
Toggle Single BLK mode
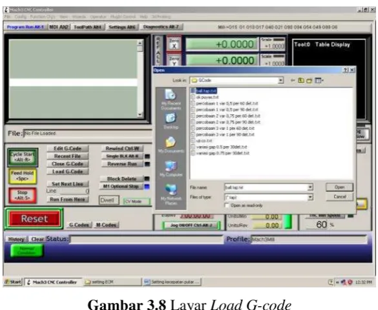pos(123,156)
